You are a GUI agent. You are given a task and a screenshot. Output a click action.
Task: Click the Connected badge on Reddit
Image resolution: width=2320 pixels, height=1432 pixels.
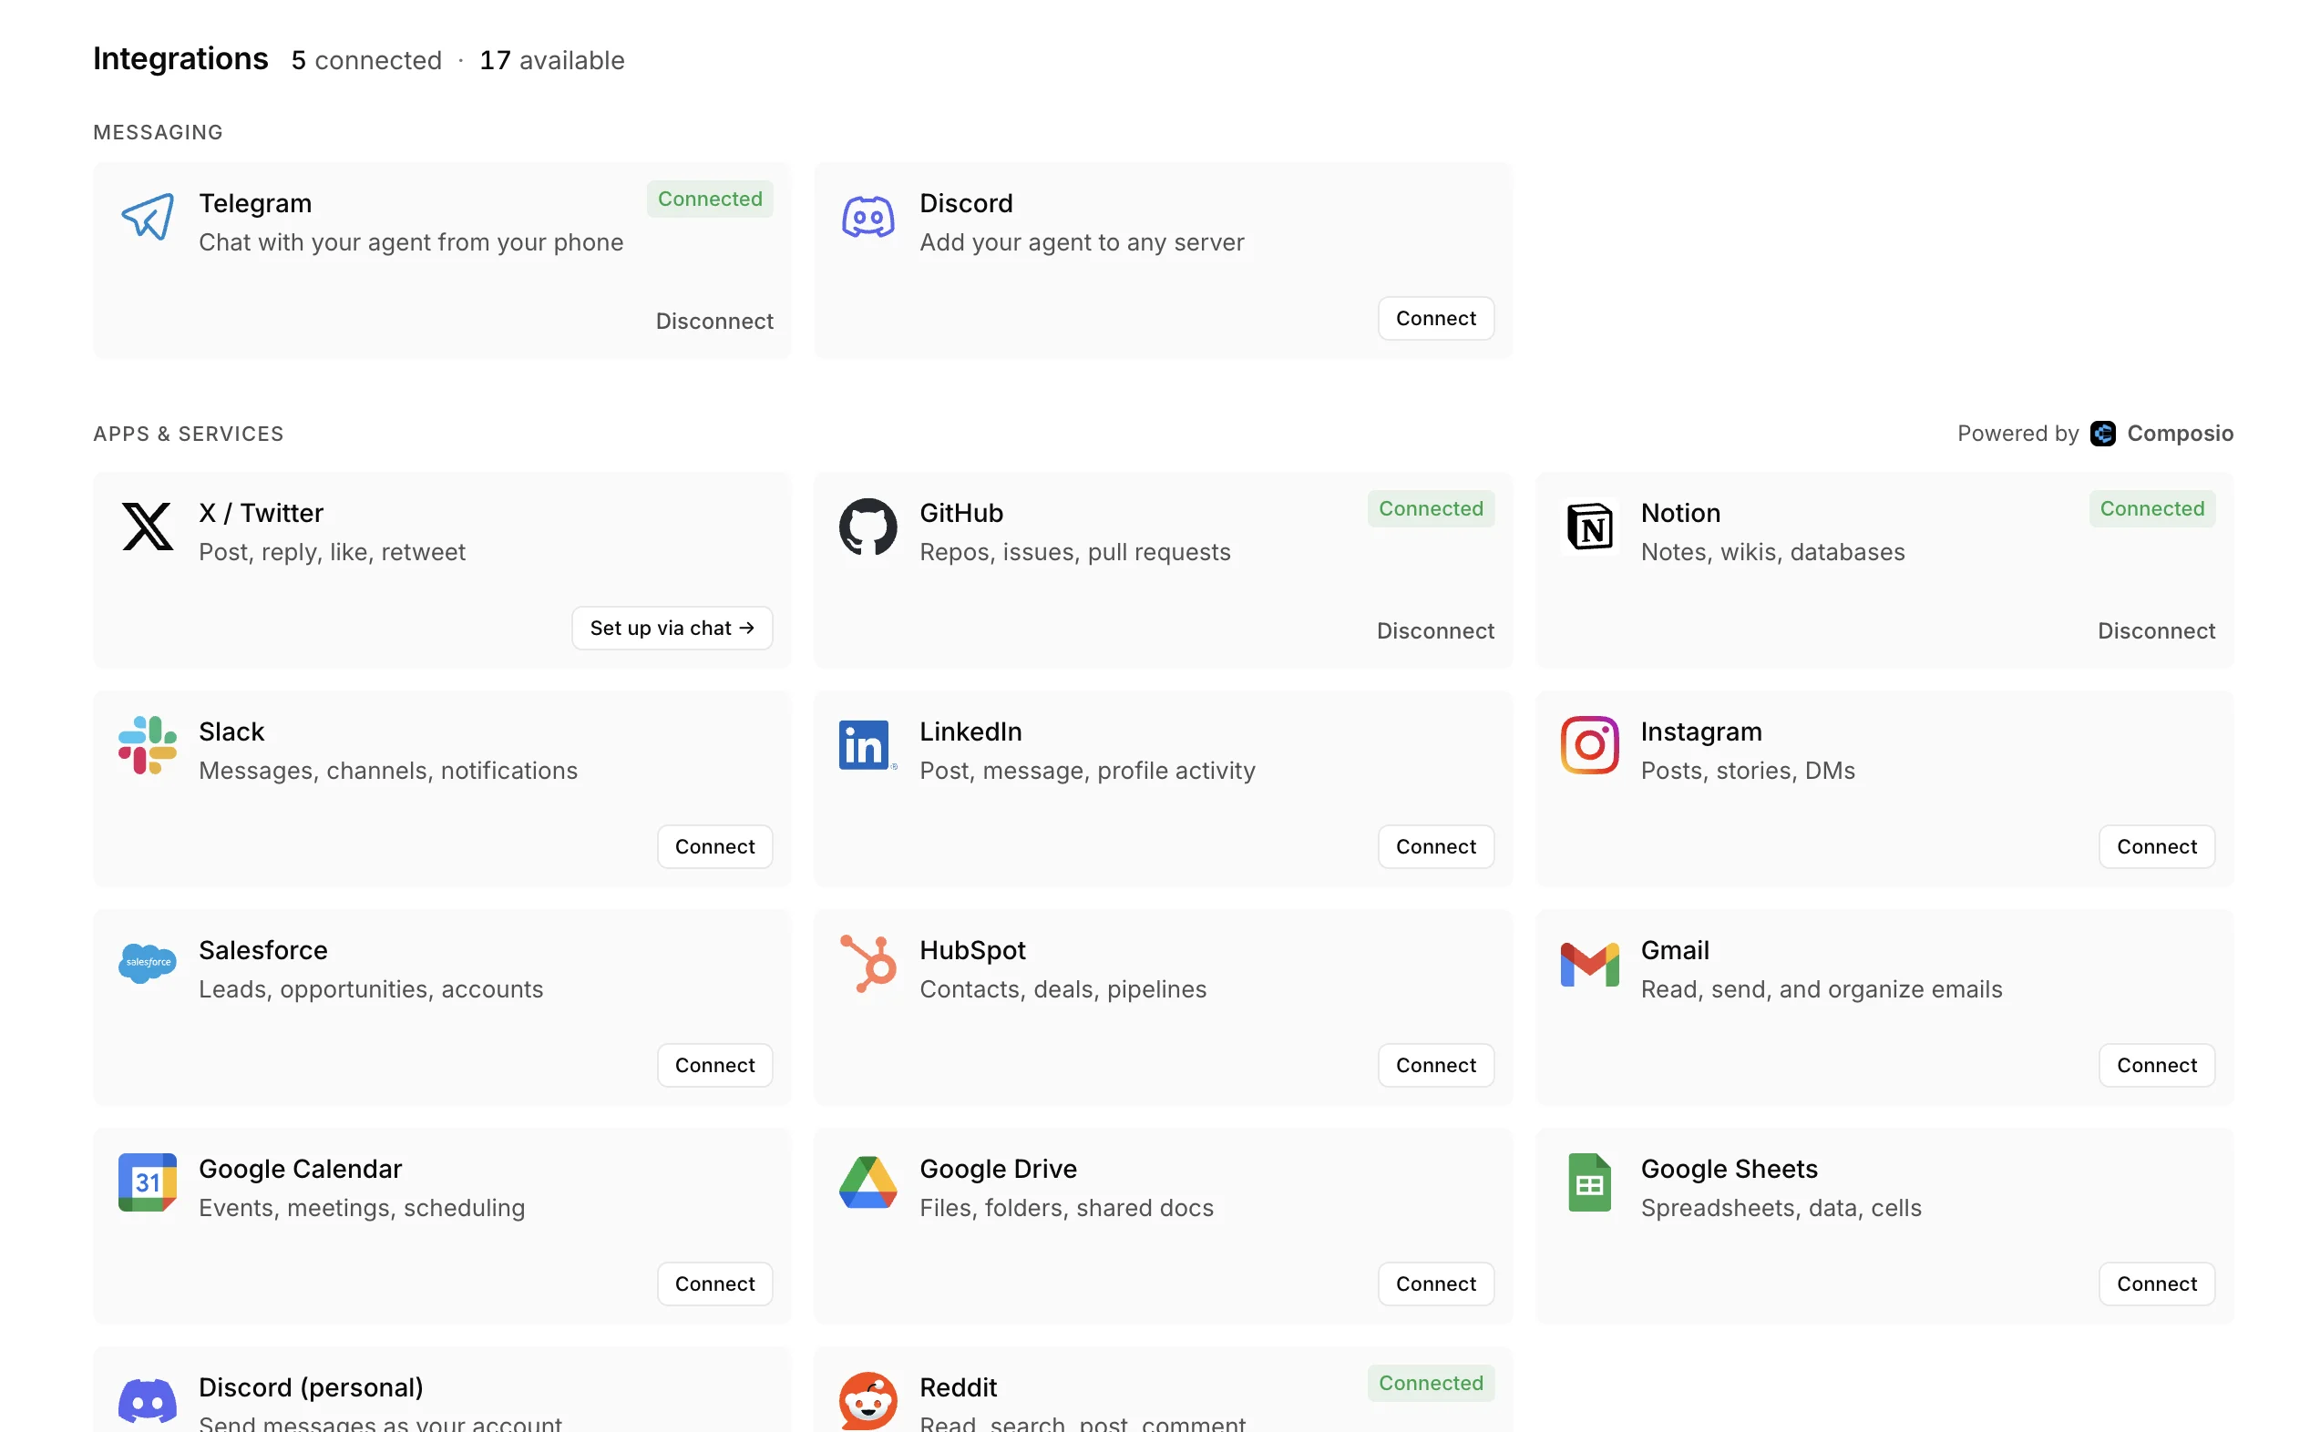1431,1383
